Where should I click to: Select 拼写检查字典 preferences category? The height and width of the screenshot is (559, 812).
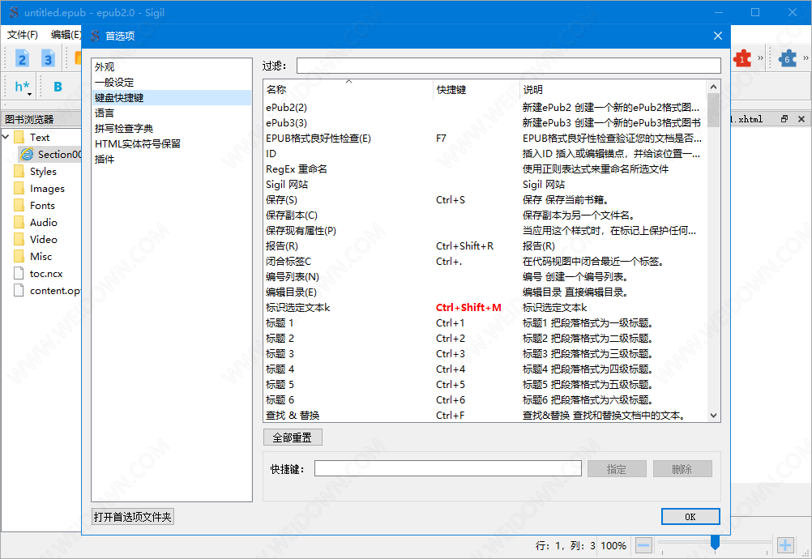click(172, 128)
